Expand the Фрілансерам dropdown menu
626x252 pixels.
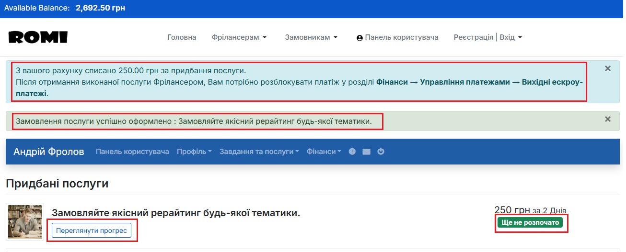(239, 37)
